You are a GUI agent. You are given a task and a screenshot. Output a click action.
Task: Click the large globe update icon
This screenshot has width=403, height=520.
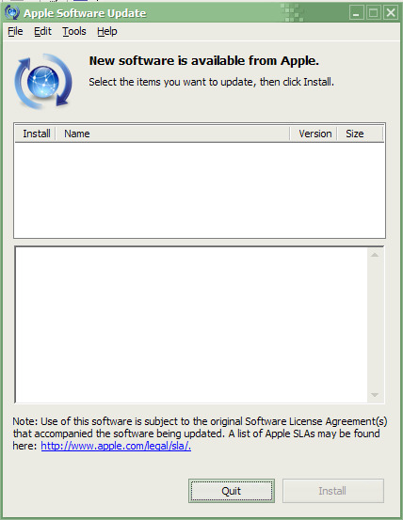[43, 82]
